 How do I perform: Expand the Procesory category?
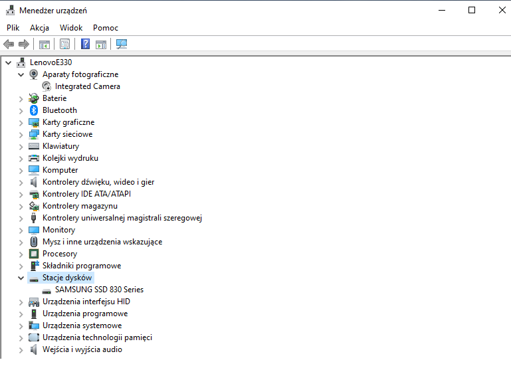[x=21, y=254]
